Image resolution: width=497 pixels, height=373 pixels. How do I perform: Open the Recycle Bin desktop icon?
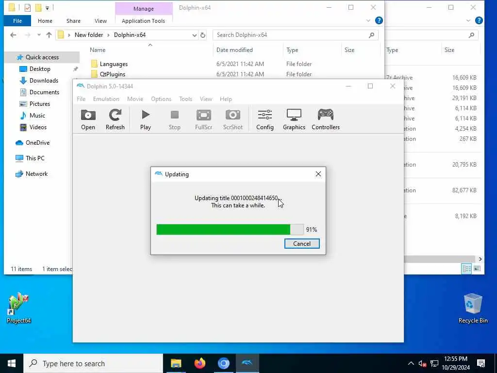[473, 308]
